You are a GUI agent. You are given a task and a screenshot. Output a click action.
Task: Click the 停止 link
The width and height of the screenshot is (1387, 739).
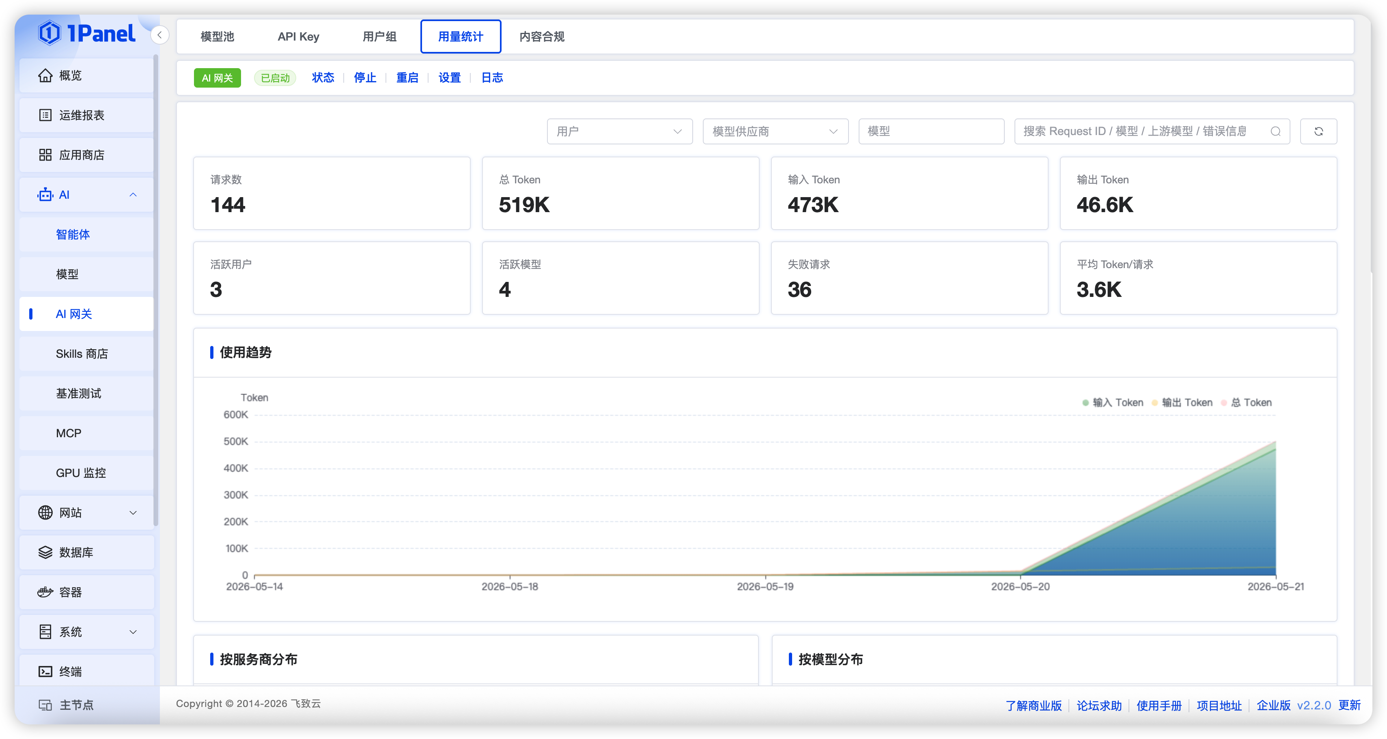point(365,78)
